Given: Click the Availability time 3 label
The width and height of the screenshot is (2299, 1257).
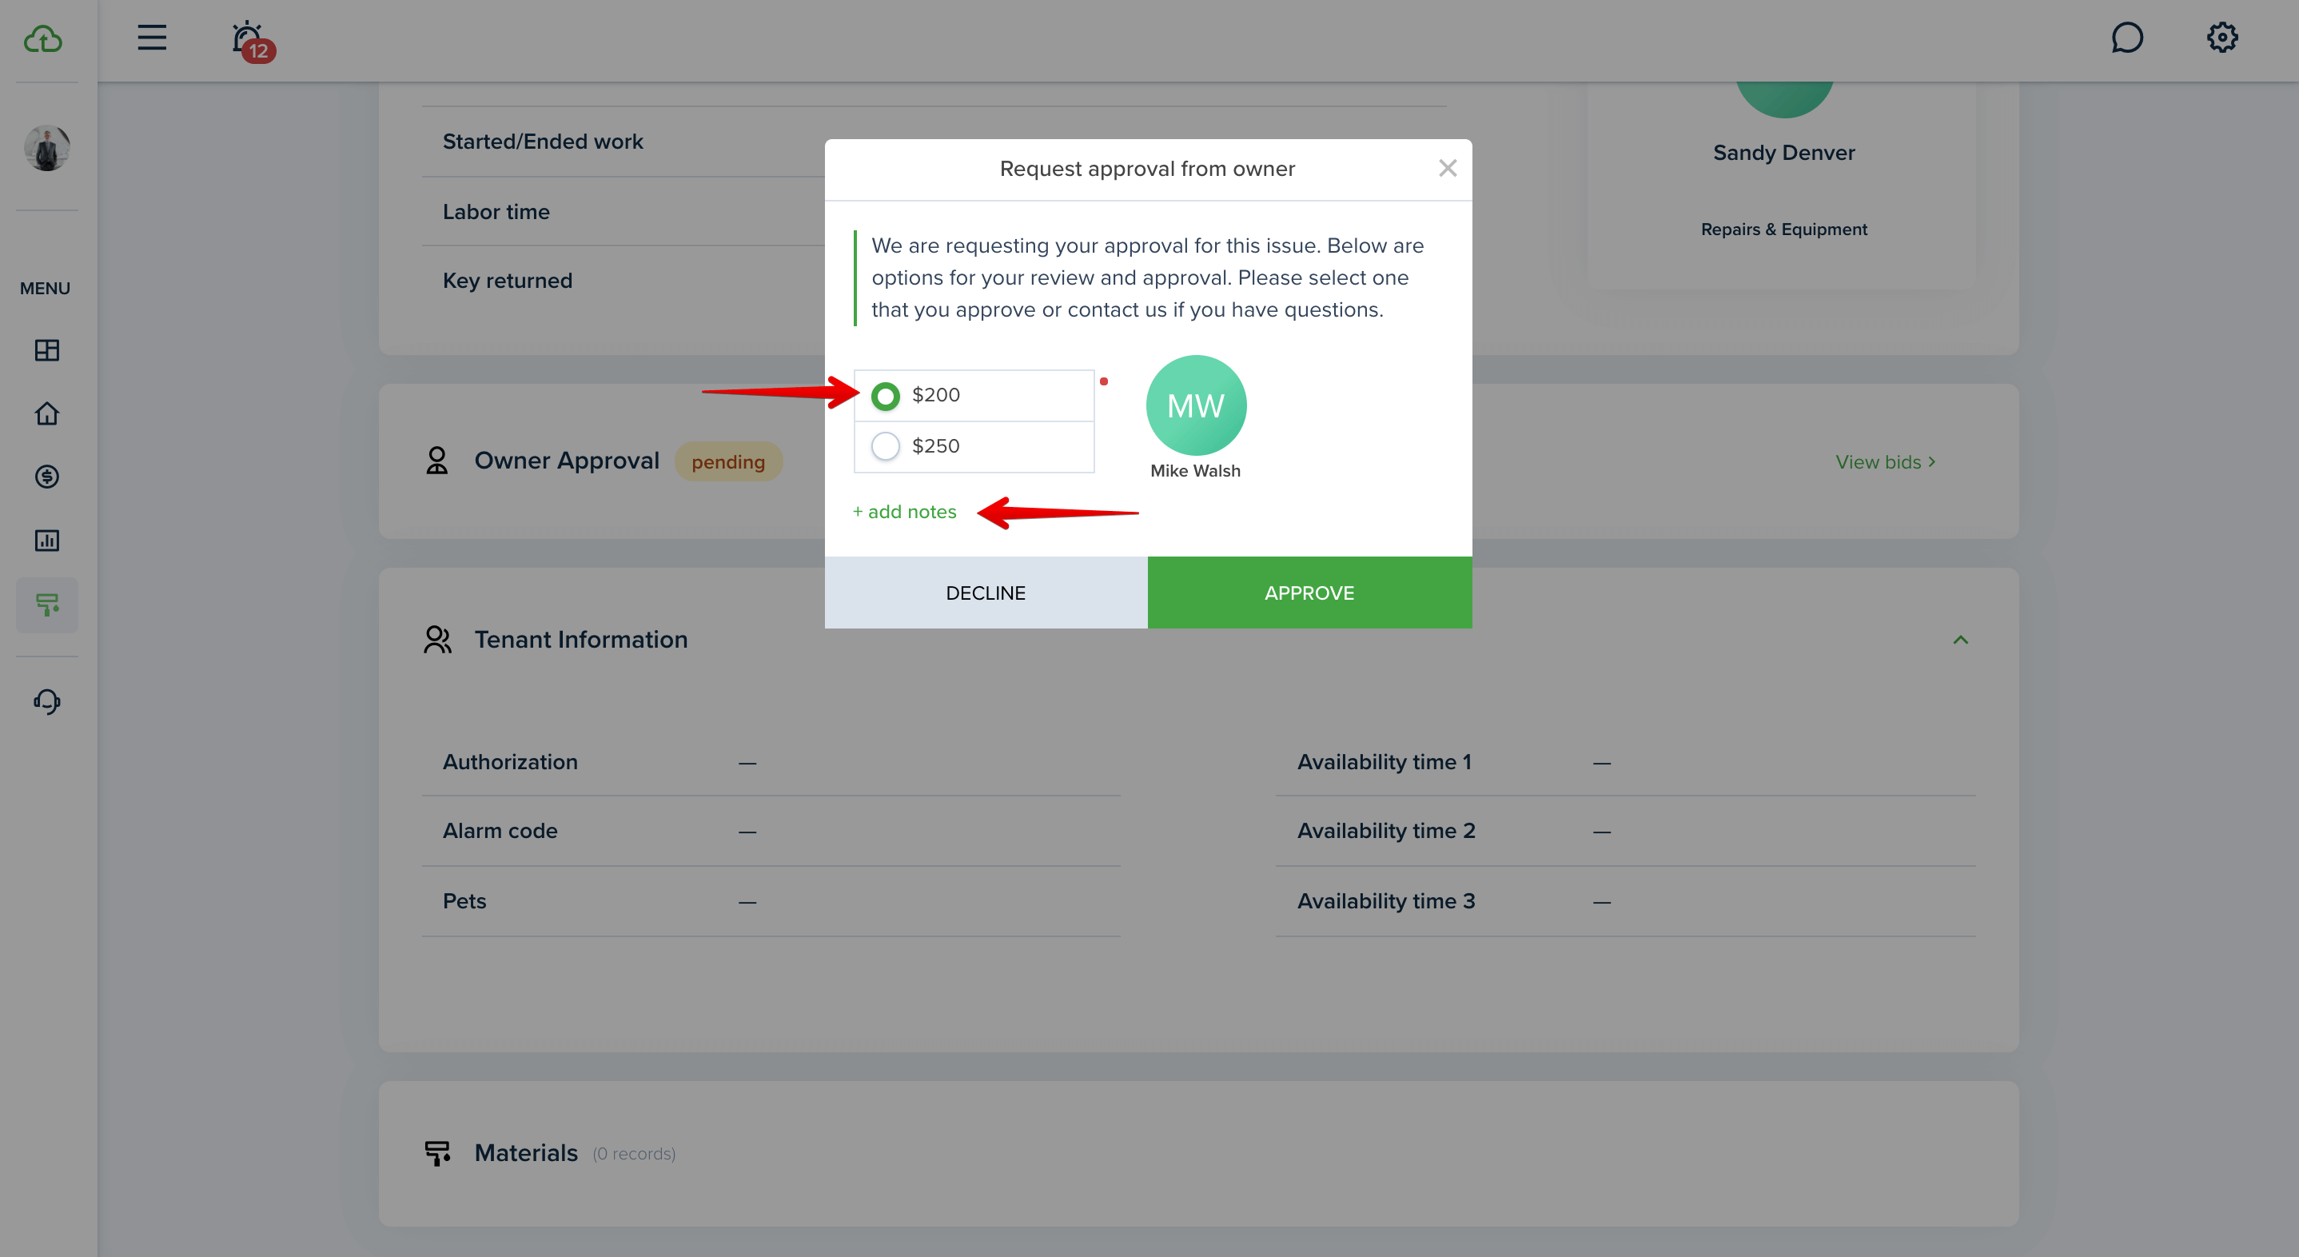Looking at the screenshot, I should pyautogui.click(x=1386, y=901).
